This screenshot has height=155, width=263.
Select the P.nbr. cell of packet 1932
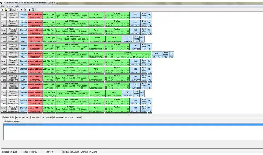(x=4, y=54)
